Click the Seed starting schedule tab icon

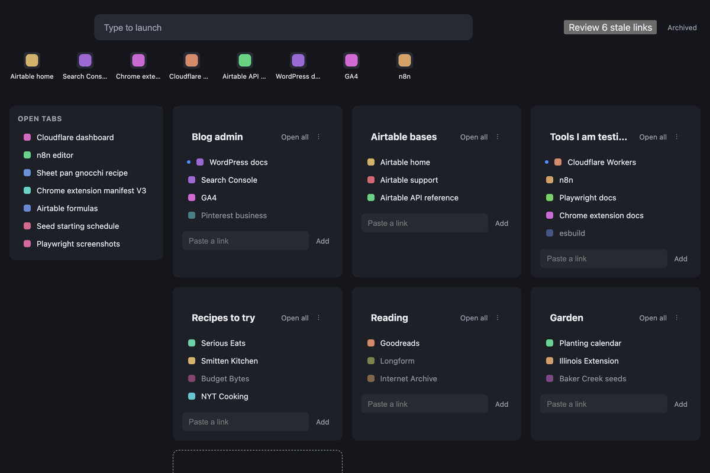pos(27,226)
